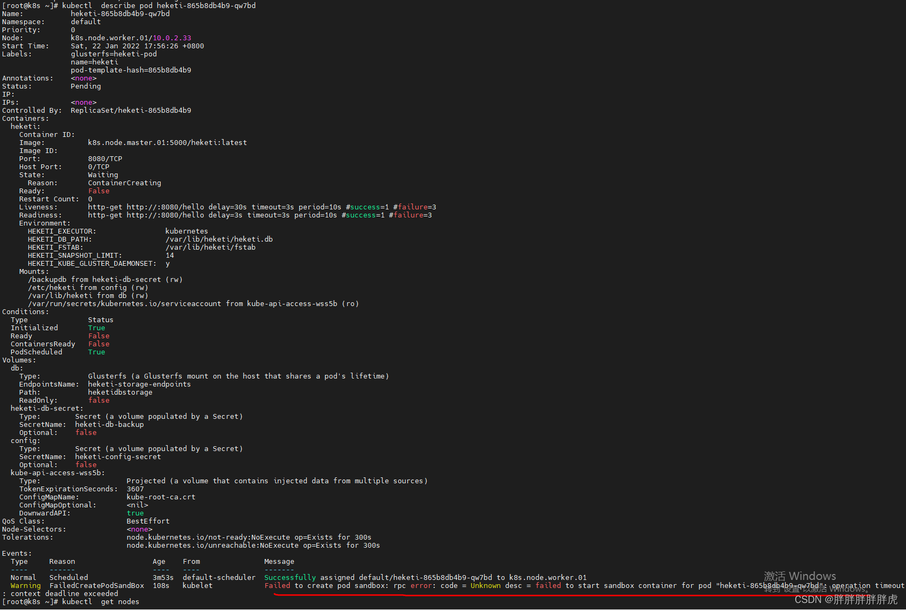Click the 'Warning' event type
Image resolution: width=906 pixels, height=610 pixels.
[x=26, y=586]
